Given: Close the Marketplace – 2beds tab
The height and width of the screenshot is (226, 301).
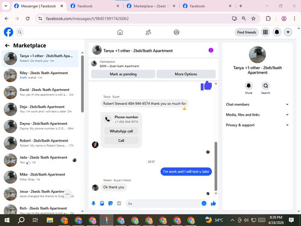Looking at the screenshot, I should click(174, 6).
